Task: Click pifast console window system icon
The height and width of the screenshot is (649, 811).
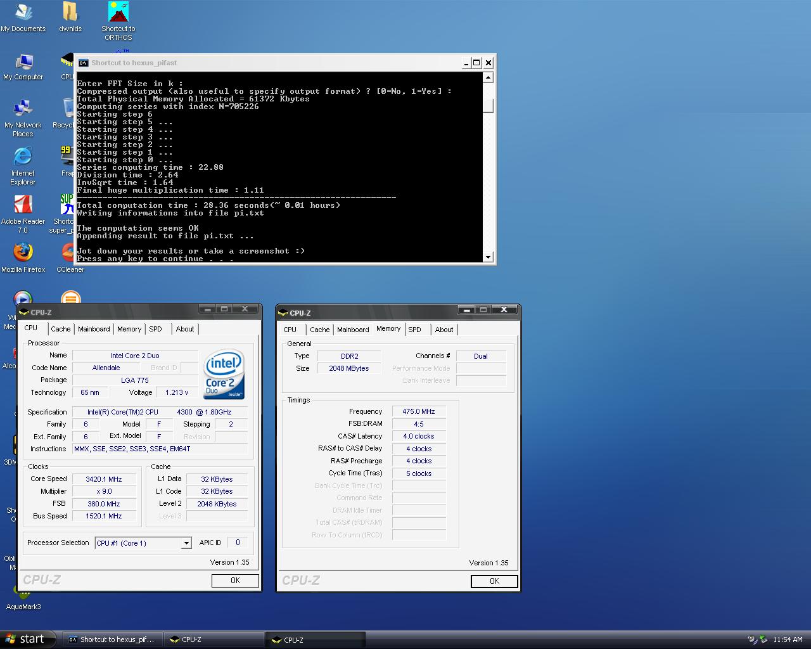Action: [x=83, y=63]
